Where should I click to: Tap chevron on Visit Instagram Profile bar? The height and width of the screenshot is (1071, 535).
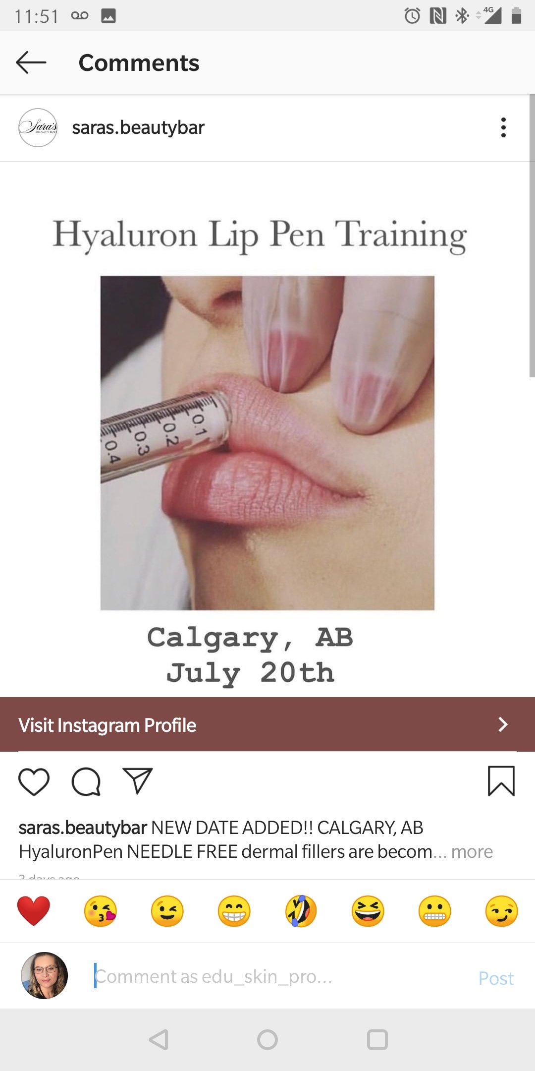point(503,724)
